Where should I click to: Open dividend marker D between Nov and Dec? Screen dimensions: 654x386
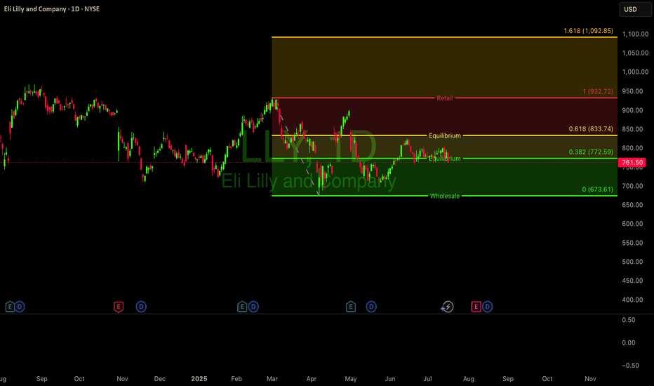[141, 307]
